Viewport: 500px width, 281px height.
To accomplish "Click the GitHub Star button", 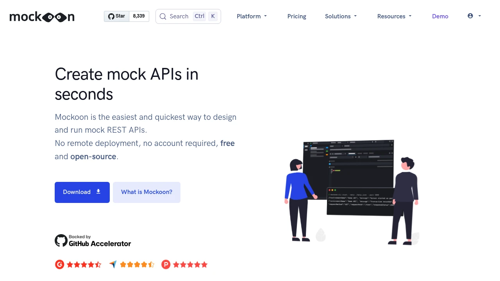I will (116, 16).
